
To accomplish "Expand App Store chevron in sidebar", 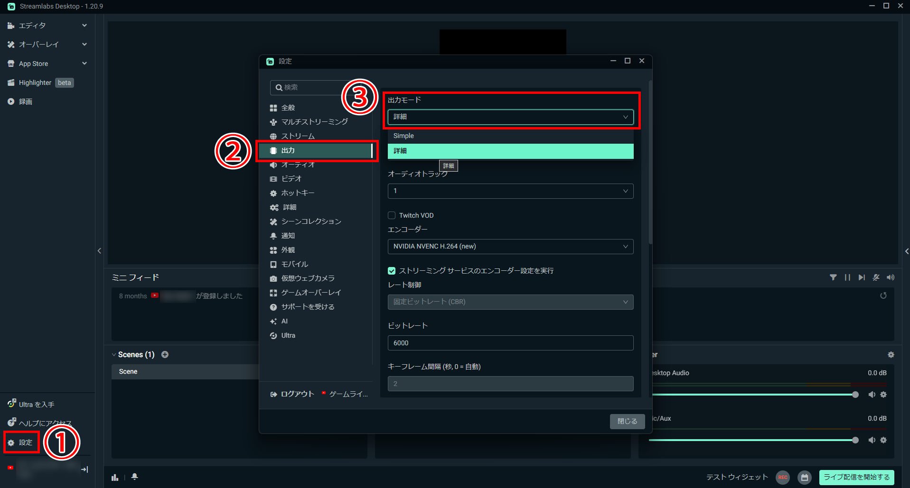I will 84,63.
